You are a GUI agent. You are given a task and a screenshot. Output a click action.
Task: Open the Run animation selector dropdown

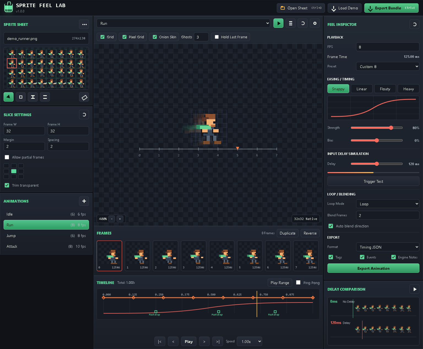[x=184, y=23]
